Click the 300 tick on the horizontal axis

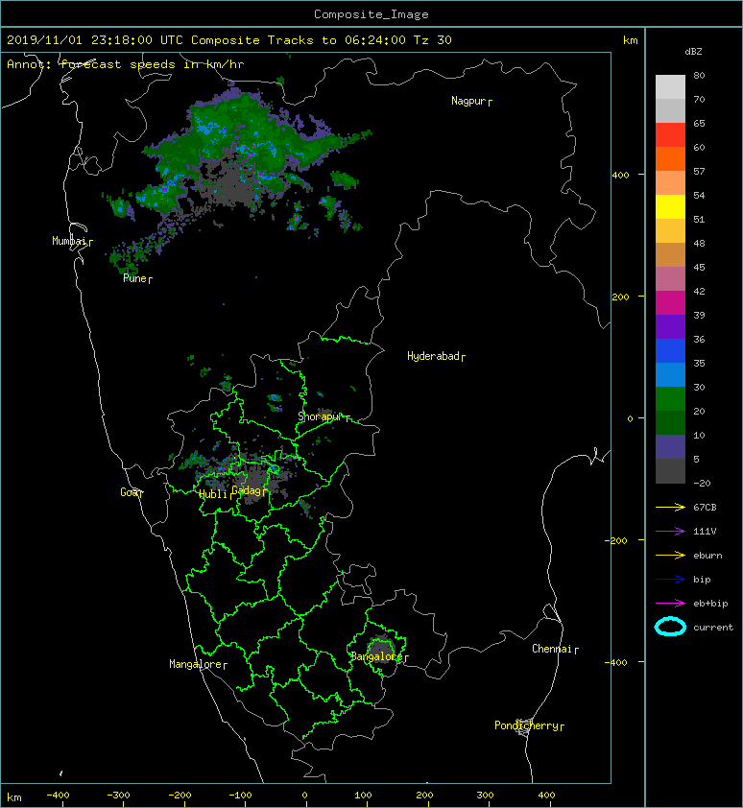(x=485, y=796)
